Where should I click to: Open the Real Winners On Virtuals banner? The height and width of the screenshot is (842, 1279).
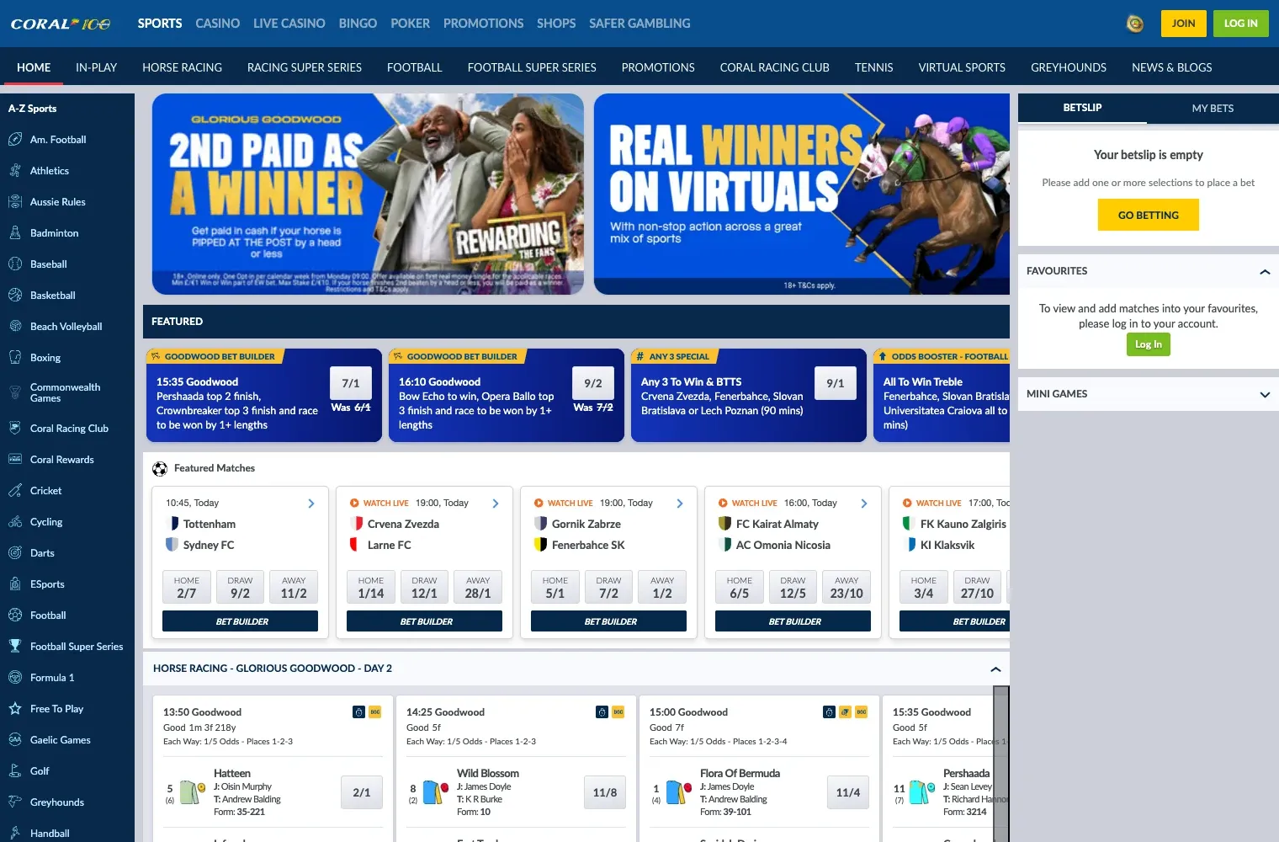point(802,194)
